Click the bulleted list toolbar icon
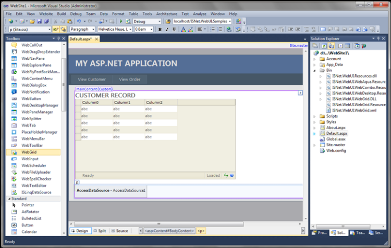The image size is (391, 248). coord(212,29)
